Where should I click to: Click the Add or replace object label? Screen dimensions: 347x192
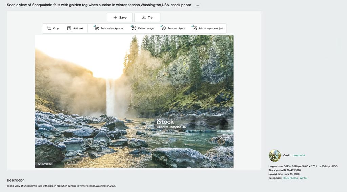pos(211,28)
